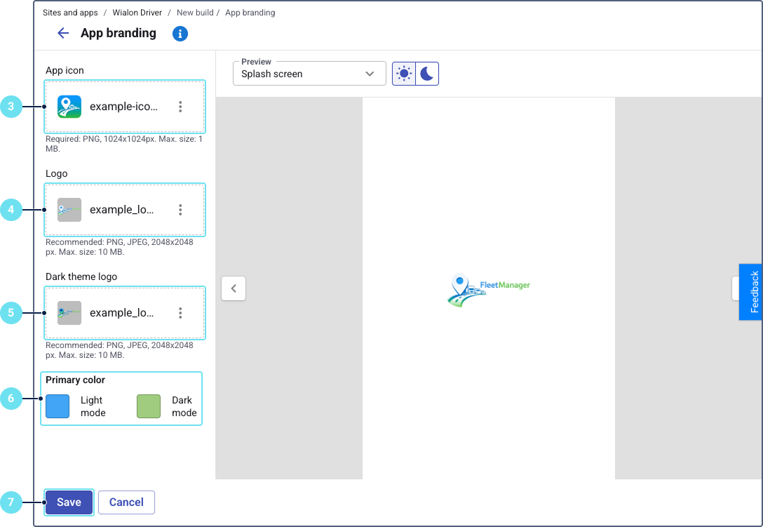Open the Preview Splash screen dropdown
This screenshot has height=527, width=763.
point(309,74)
